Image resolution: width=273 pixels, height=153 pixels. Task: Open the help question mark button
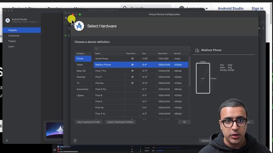pyautogui.click(x=75, y=141)
